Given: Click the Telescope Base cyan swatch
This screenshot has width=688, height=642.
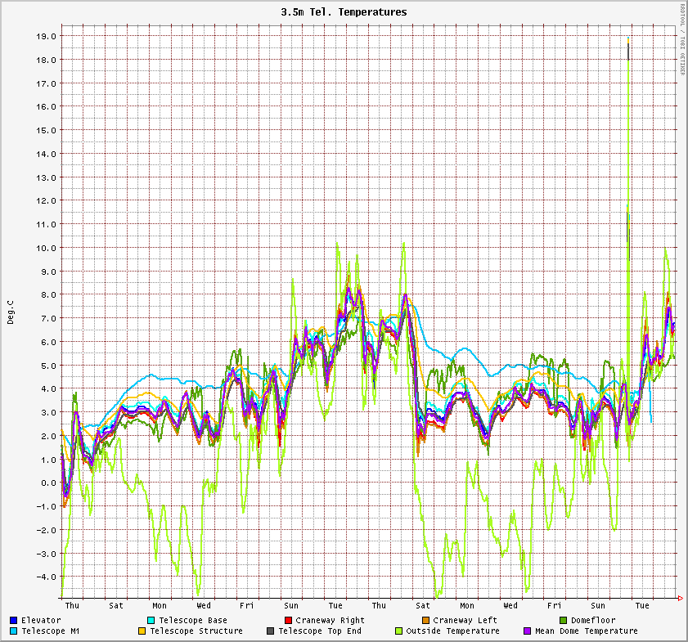Looking at the screenshot, I should [151, 621].
